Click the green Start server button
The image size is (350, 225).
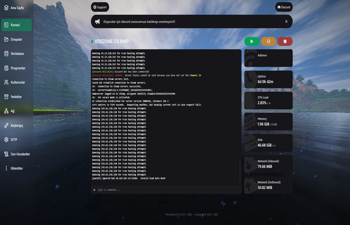point(252,41)
